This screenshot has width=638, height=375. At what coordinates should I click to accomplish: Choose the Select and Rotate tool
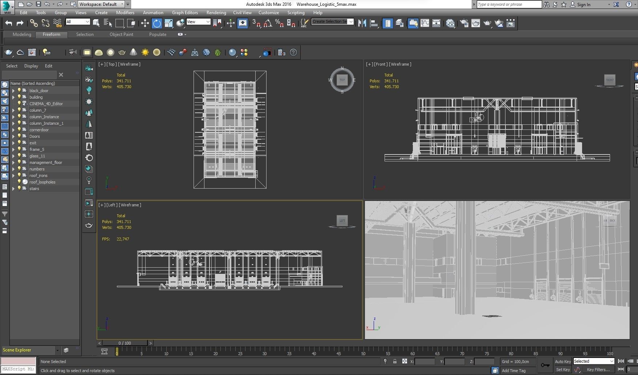pyautogui.click(x=157, y=23)
